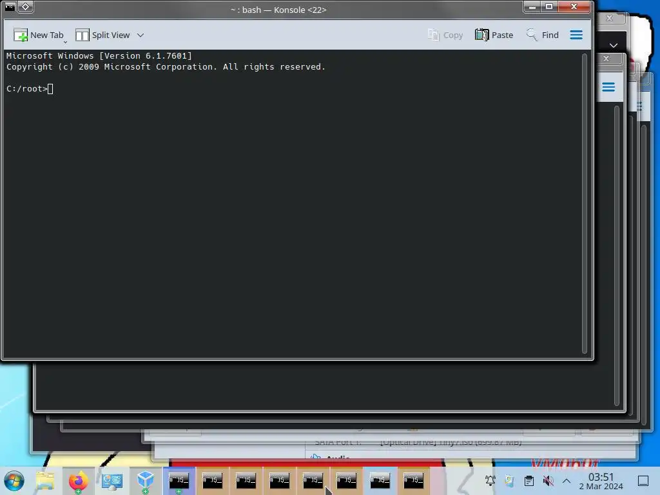Show hidden tray icons with the up chevron

(x=567, y=481)
